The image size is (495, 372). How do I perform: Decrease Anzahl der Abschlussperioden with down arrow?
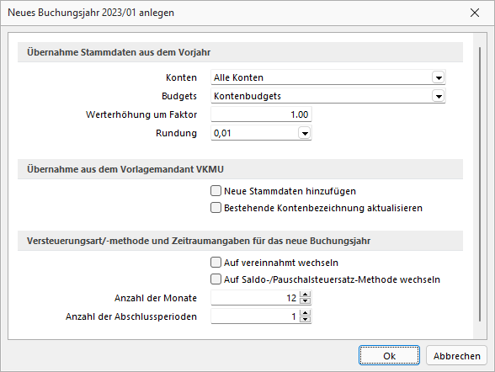(305, 319)
